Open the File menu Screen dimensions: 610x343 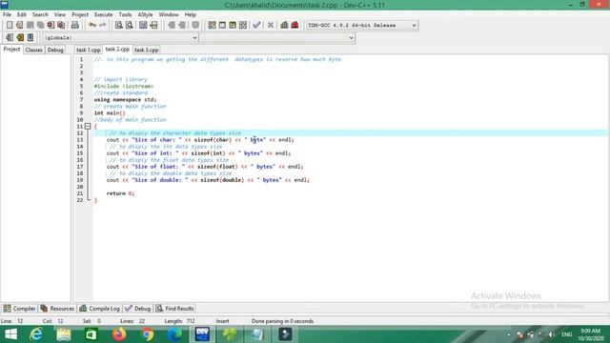[x=7, y=14]
